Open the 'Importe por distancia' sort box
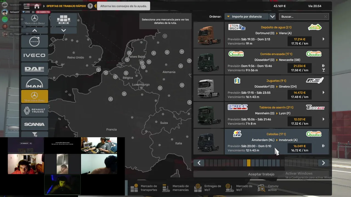Viewport: 351px width, 197px height. tap(246, 16)
